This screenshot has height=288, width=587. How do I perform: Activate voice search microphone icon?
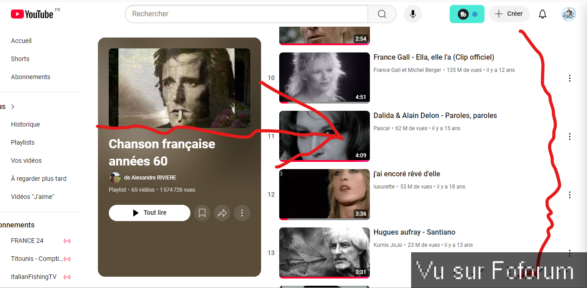pyautogui.click(x=412, y=14)
